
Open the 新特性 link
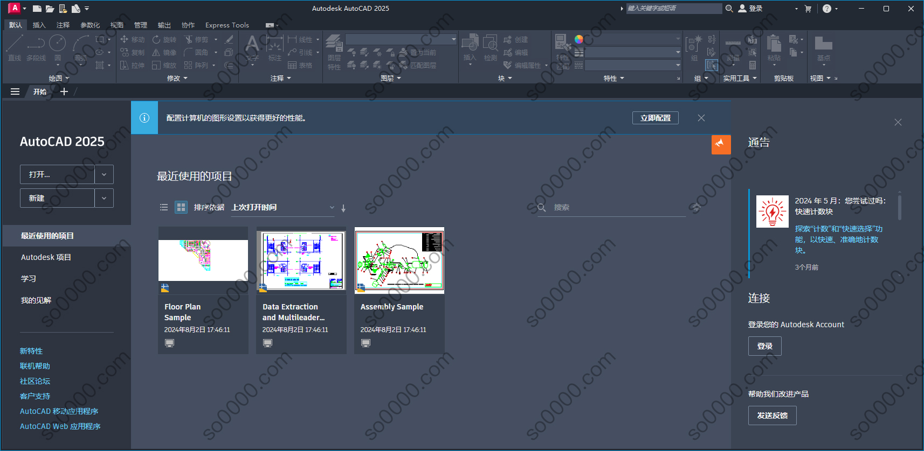tap(31, 351)
